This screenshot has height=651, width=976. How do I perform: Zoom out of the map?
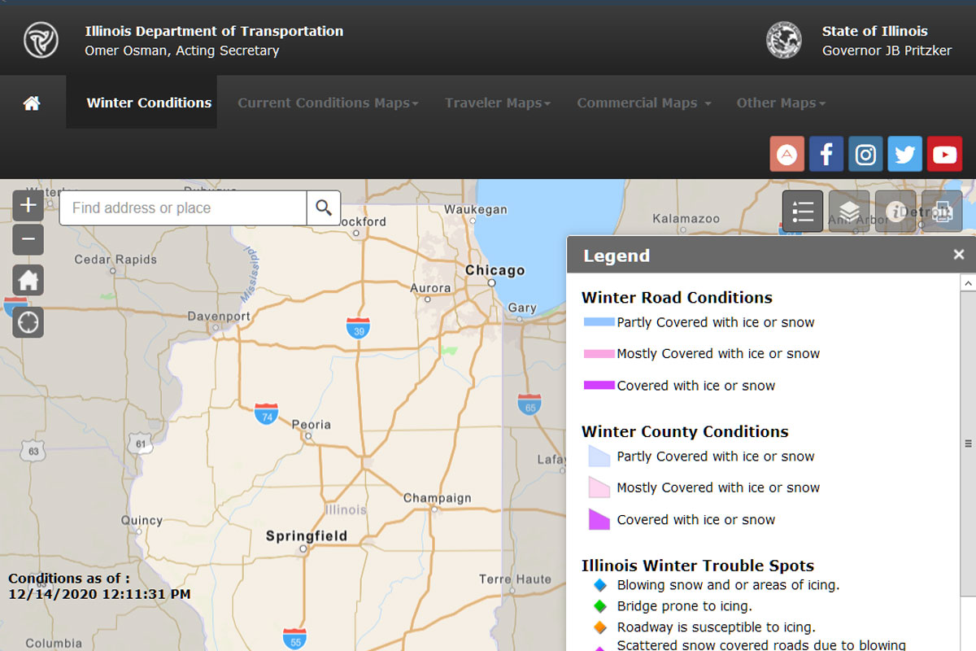pos(28,239)
